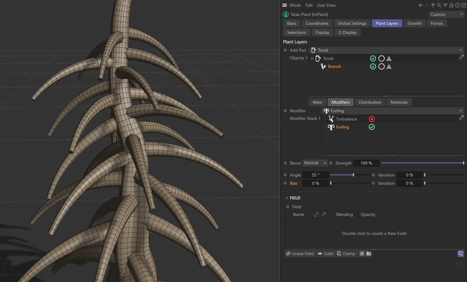Image resolution: width=467 pixels, height=282 pixels.
Task: Open the Blend mode dropdown set to Normal
Action: pos(315,163)
